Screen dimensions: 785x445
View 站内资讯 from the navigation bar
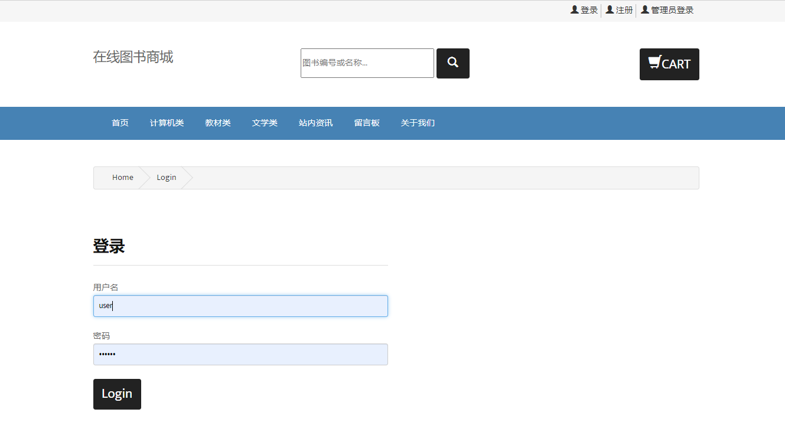(x=315, y=123)
